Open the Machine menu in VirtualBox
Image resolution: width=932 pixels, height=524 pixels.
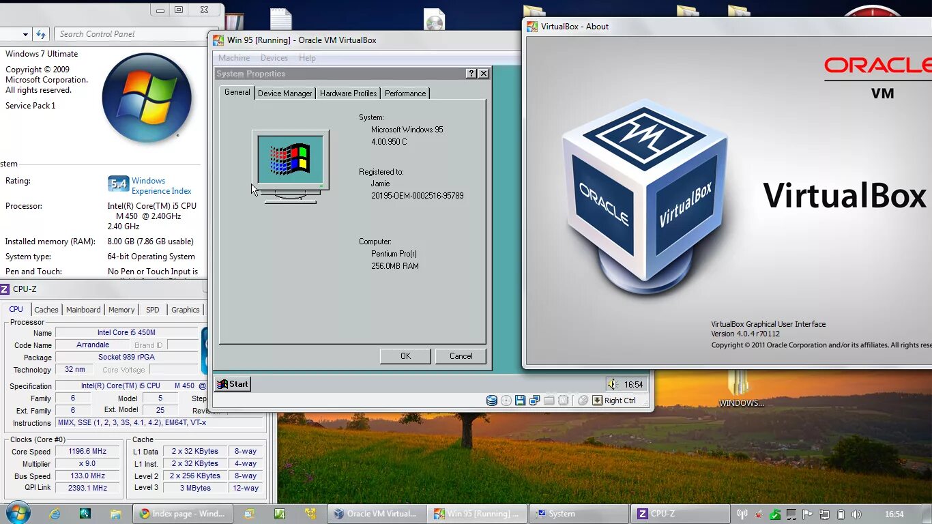[234, 58]
